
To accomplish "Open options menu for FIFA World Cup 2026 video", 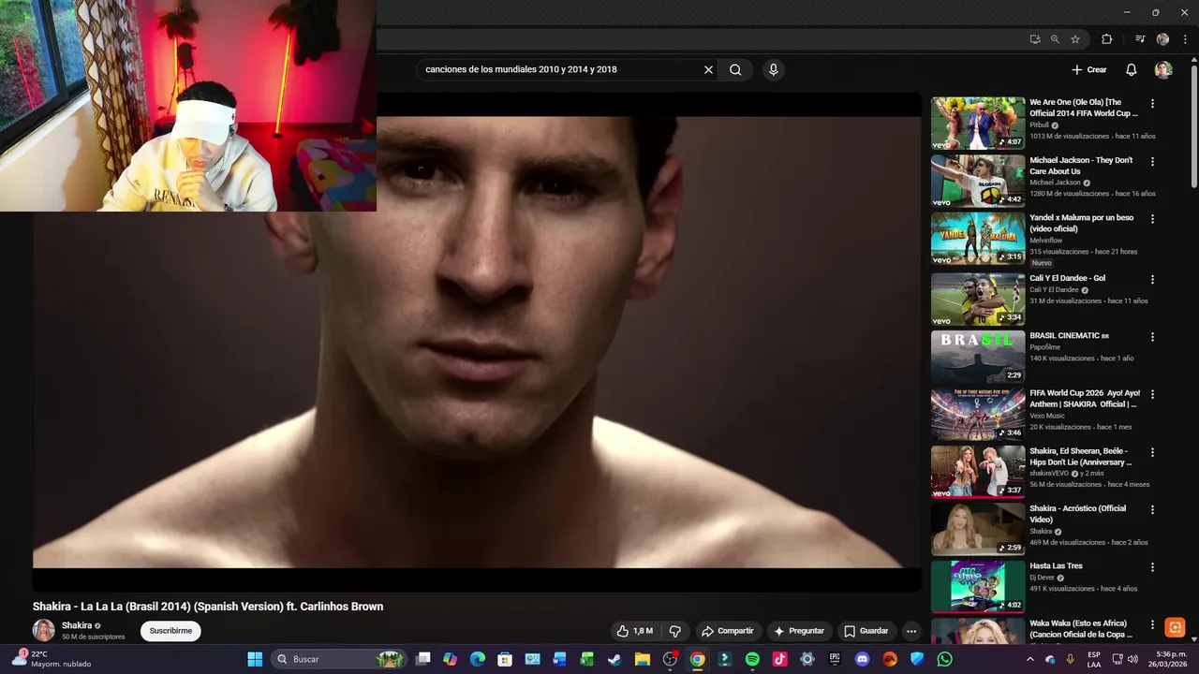I will [x=1152, y=394].
